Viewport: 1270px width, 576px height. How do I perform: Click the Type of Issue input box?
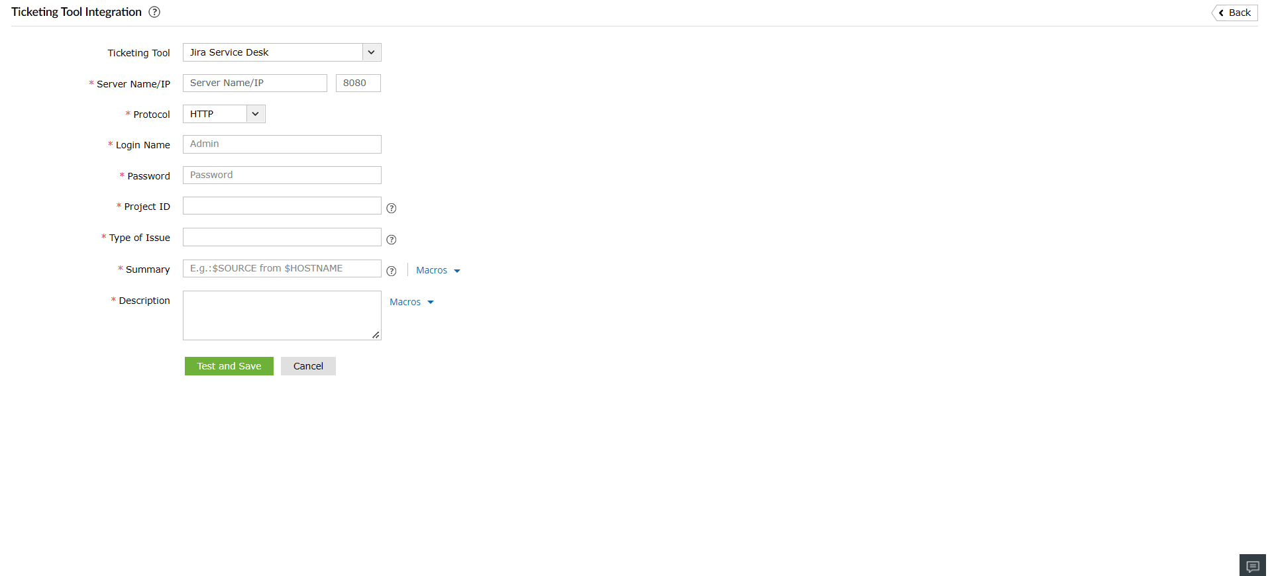(x=282, y=237)
